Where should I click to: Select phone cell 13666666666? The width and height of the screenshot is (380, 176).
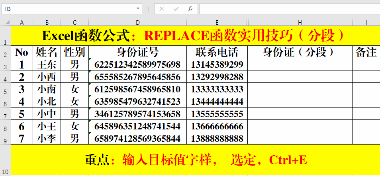point(217,126)
